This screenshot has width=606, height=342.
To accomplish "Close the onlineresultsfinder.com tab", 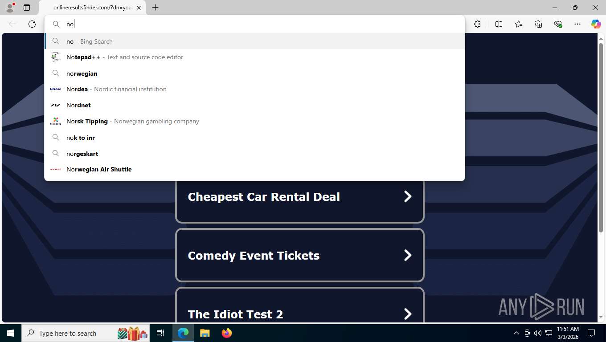I will pyautogui.click(x=139, y=8).
